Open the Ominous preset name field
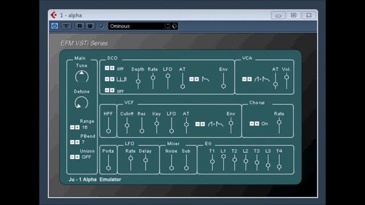This screenshot has width=365, height=205. [x=137, y=26]
